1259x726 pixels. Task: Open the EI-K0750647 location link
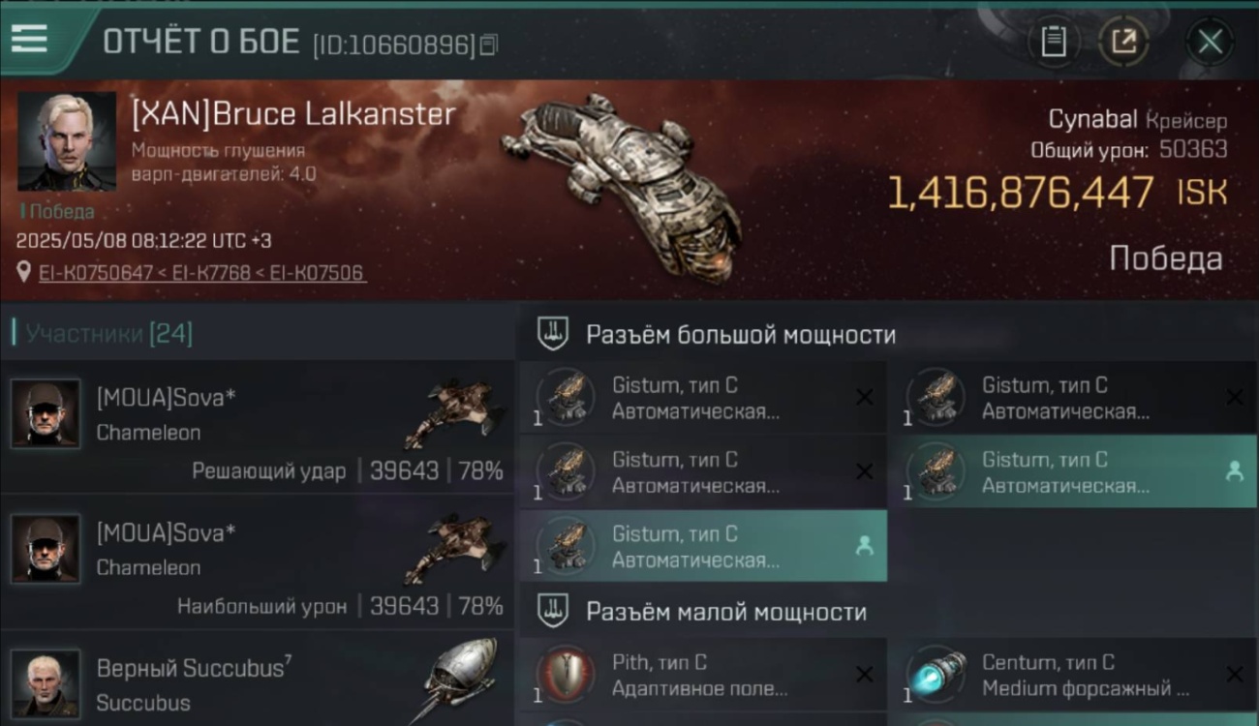click(x=94, y=273)
